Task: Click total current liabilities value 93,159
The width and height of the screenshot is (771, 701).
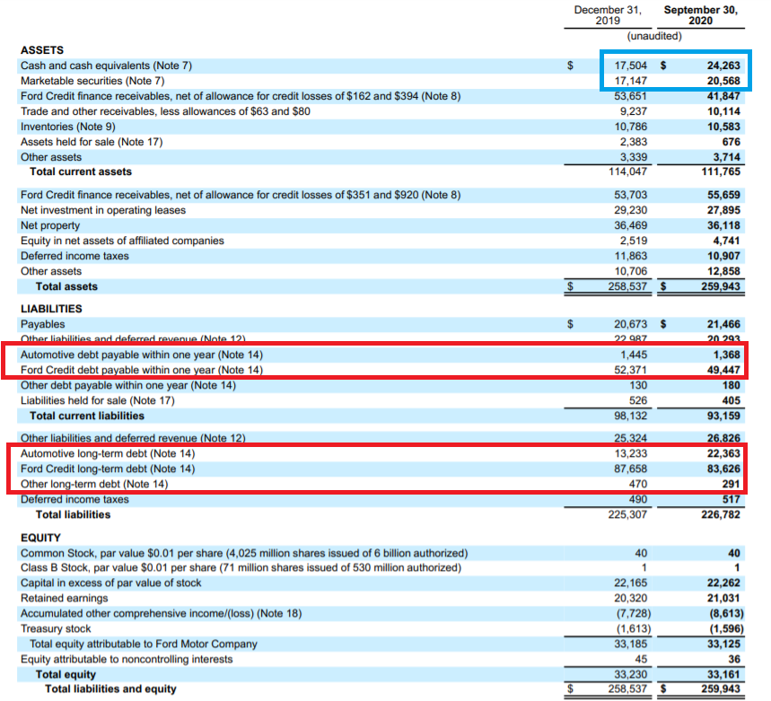Action: [x=723, y=416]
